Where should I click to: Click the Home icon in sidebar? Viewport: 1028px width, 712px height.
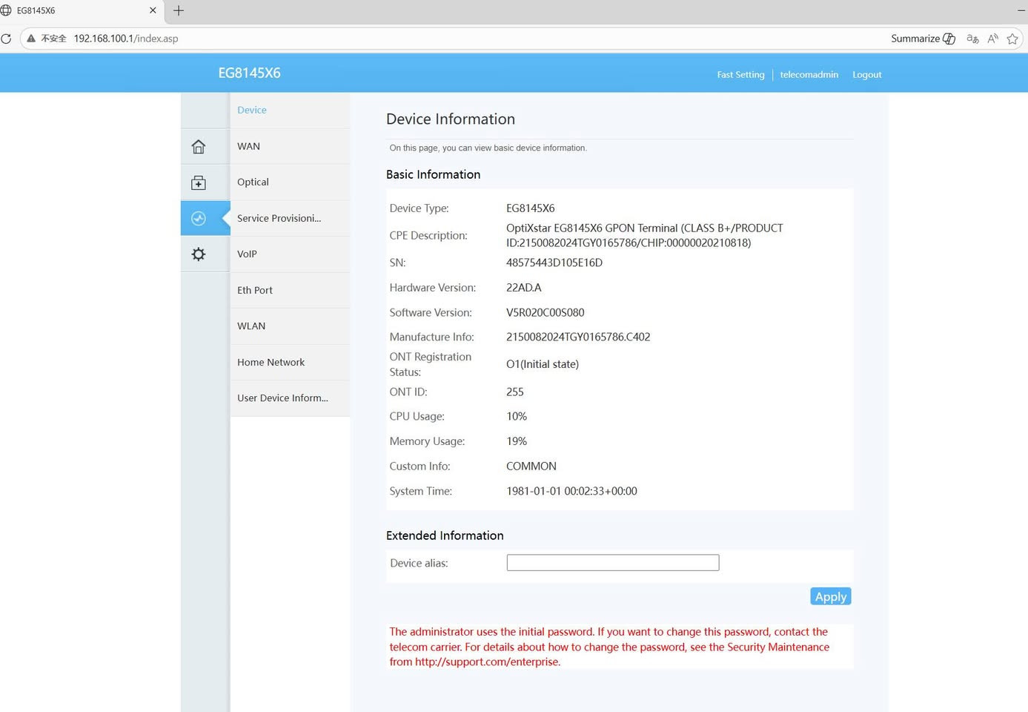(x=198, y=146)
